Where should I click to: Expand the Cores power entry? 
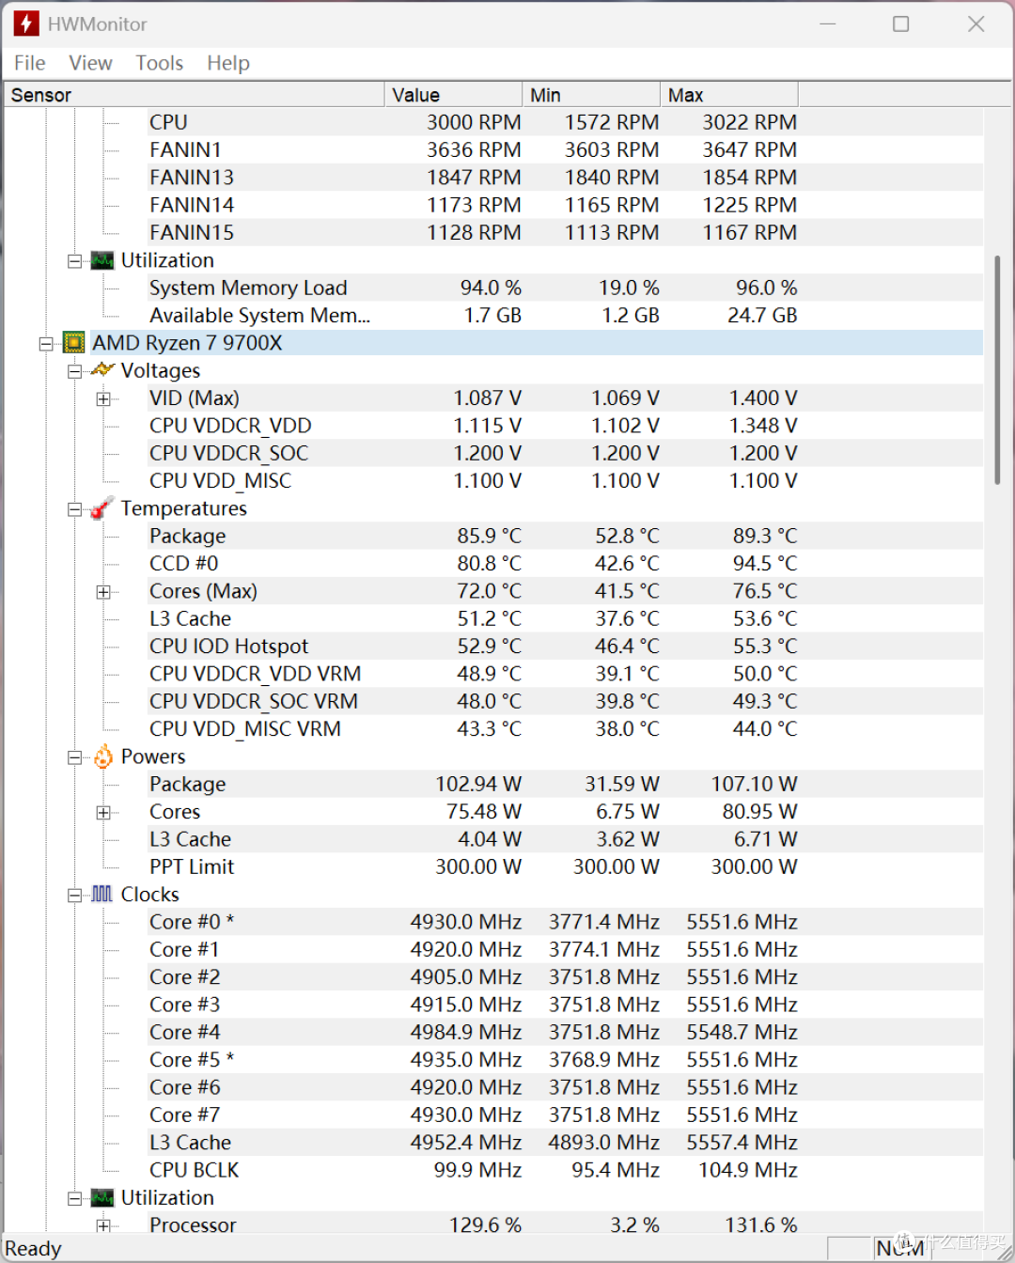pyautogui.click(x=103, y=813)
